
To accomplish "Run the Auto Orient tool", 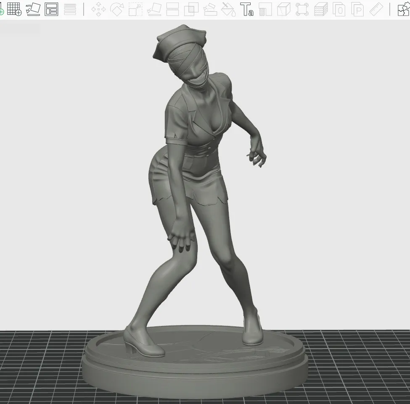I will pos(33,9).
